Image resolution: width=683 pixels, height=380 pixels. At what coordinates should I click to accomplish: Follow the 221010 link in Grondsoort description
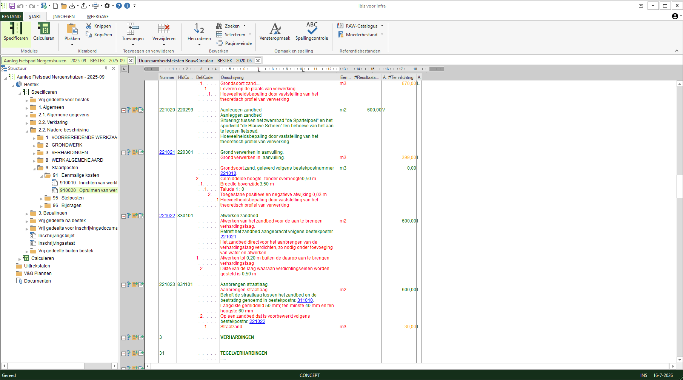pos(228,173)
